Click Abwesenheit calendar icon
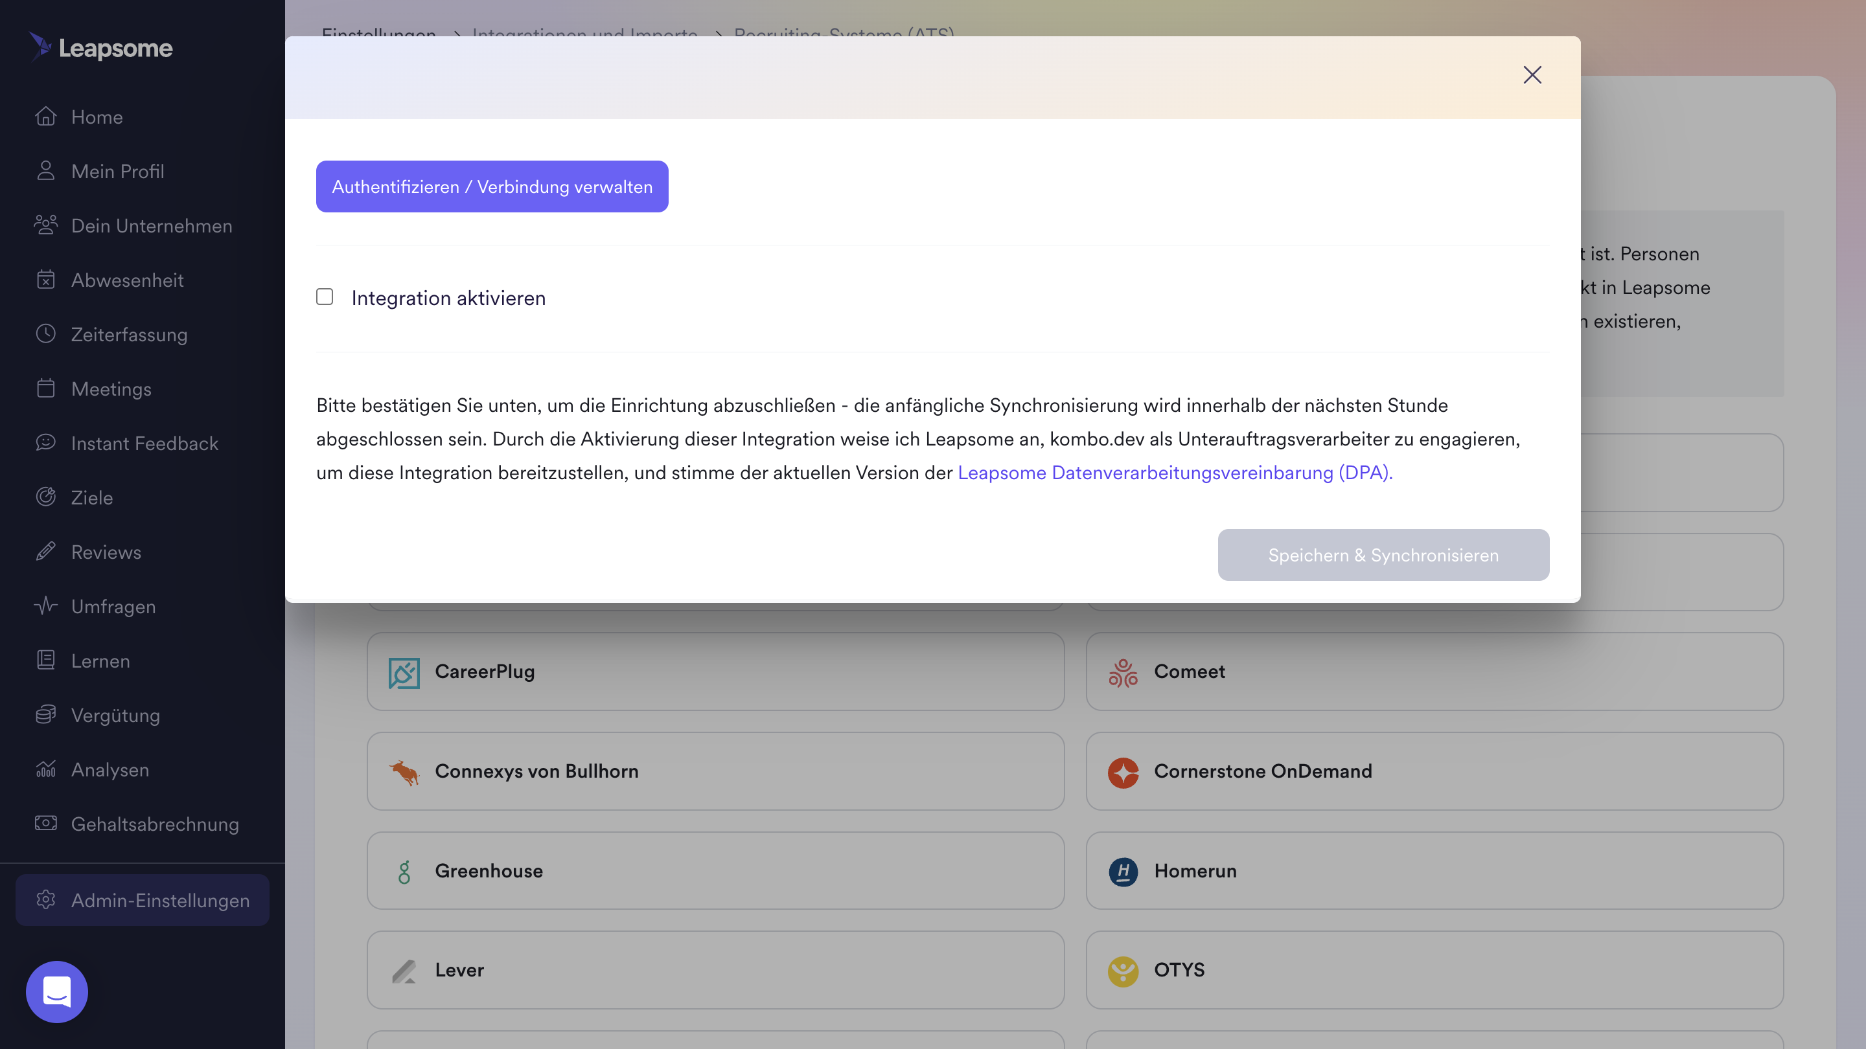This screenshot has width=1866, height=1049. click(x=45, y=278)
